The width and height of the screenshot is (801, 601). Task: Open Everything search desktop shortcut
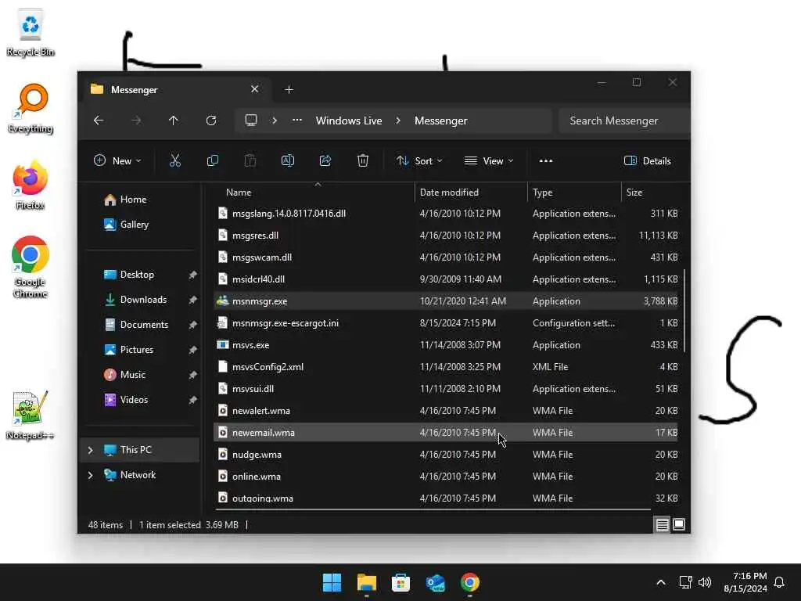(31, 108)
